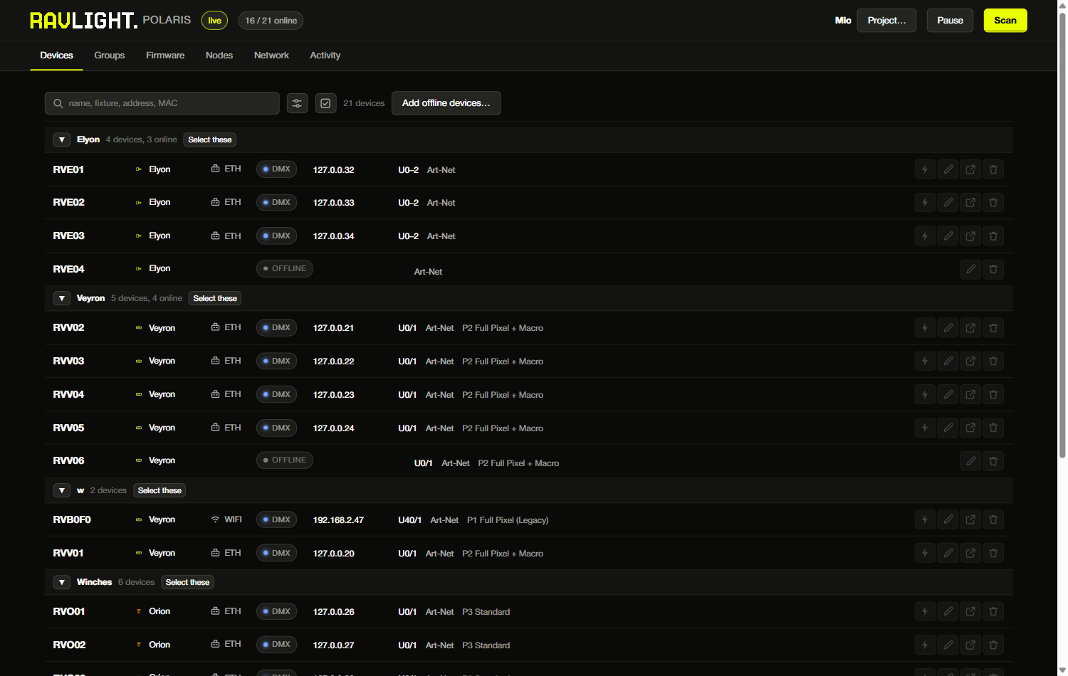This screenshot has height=676, width=1068.
Task: Collapse the w group
Action: pyautogui.click(x=62, y=490)
